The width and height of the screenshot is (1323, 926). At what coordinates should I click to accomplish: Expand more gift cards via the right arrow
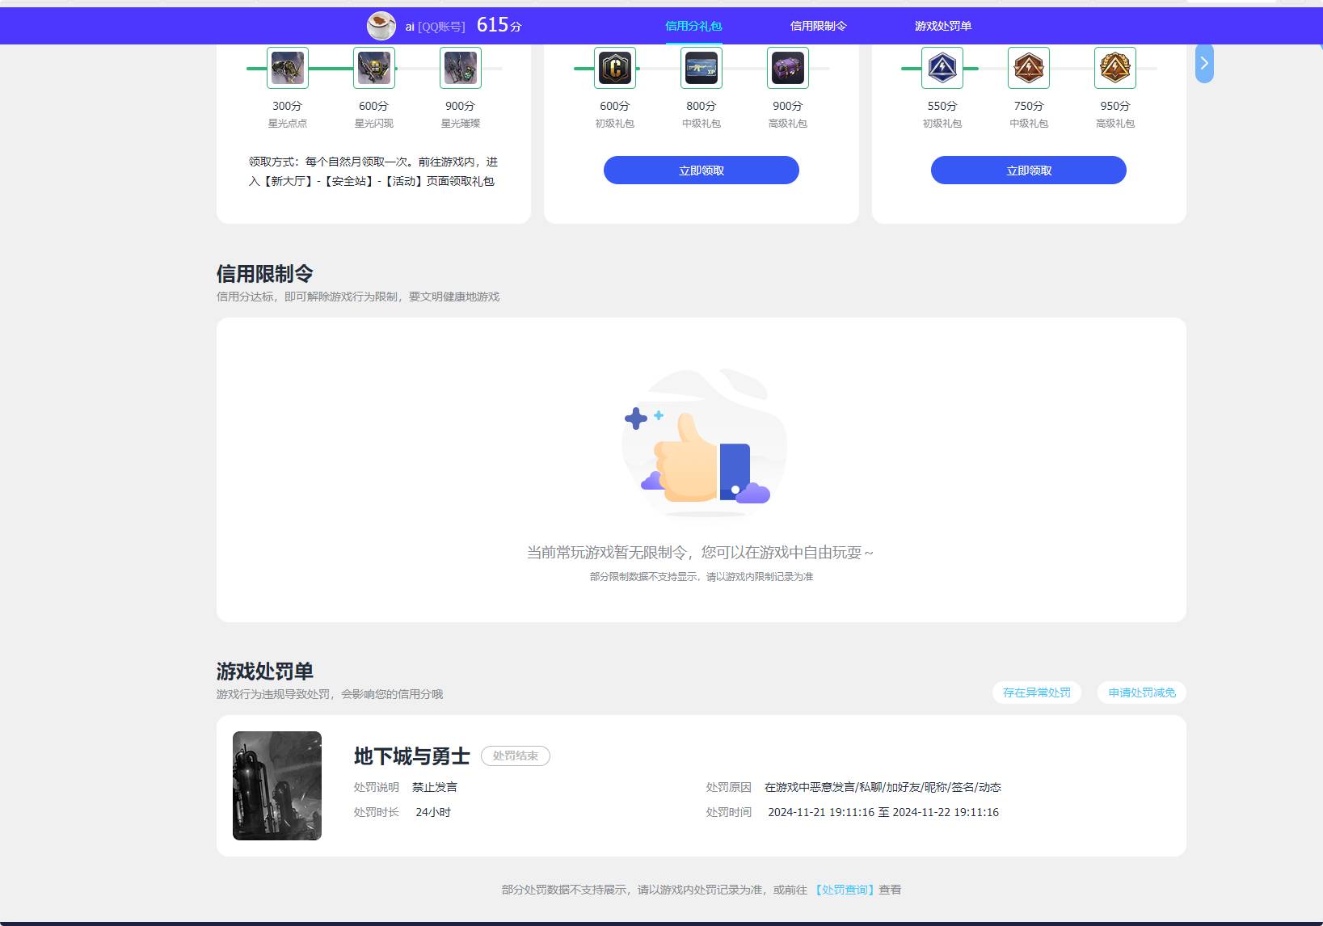1203,63
